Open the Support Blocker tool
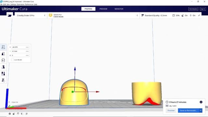This screenshot has height=117, width=208. (3, 80)
